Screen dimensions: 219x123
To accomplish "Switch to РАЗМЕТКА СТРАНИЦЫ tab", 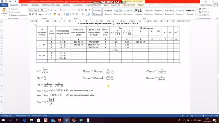I will (51, 5).
